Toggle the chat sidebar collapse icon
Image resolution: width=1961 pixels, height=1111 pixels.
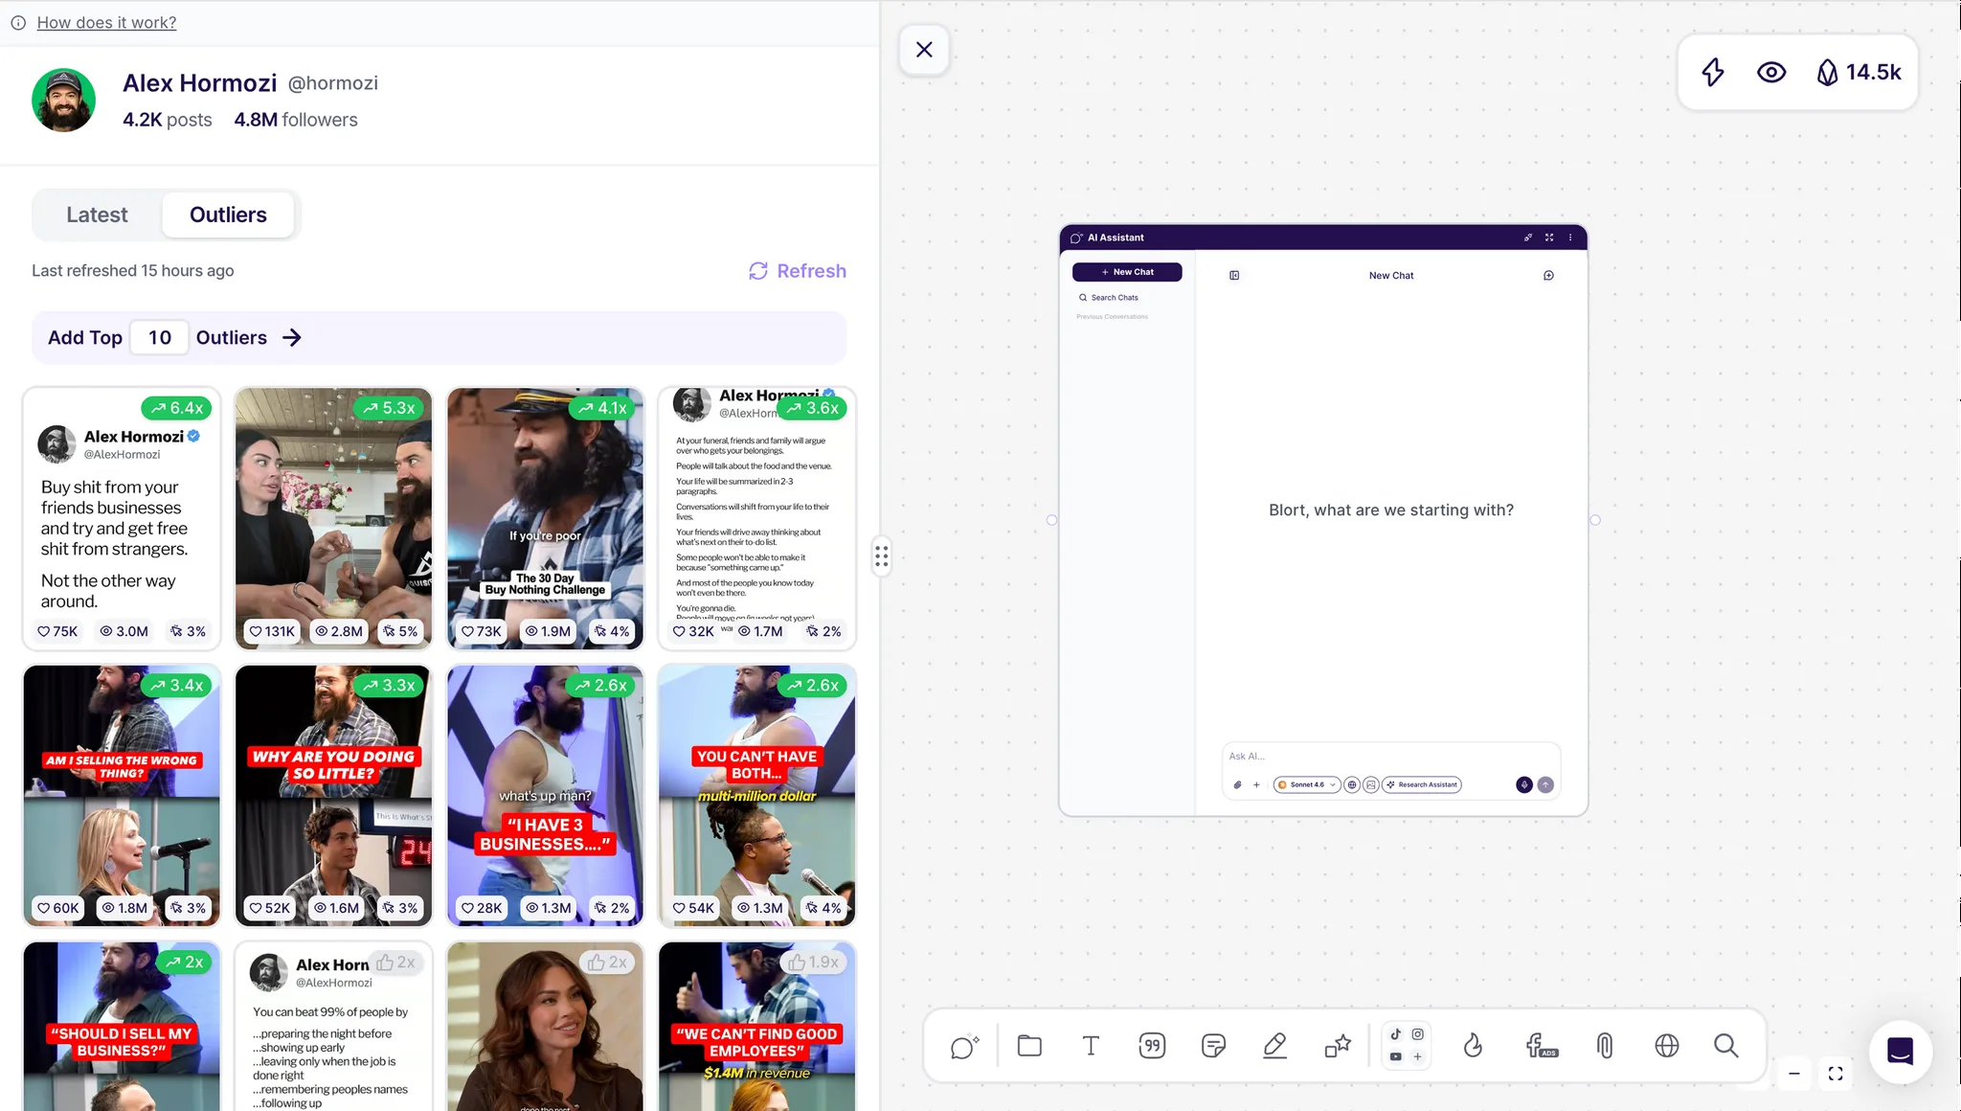1234,275
